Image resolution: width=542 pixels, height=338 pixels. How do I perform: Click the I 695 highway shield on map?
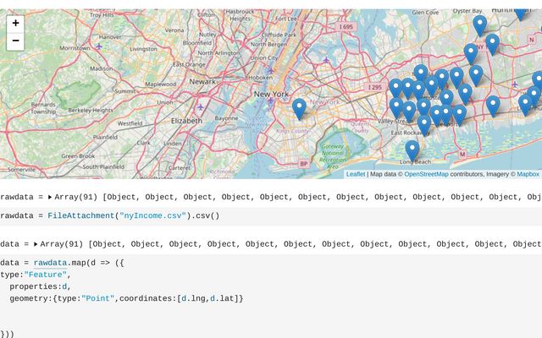pos(346,27)
